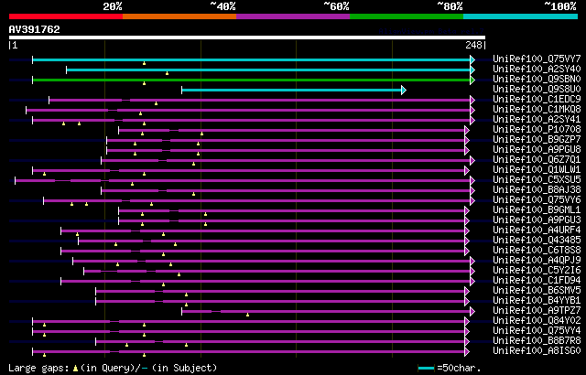Select the UniRef100_C5Y2I6 label
This screenshot has height=375, width=586.
(x=537, y=271)
